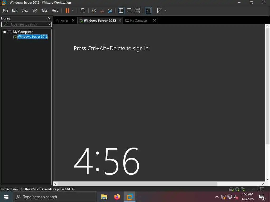Click the vertical scrollbar thumb

coord(267,86)
